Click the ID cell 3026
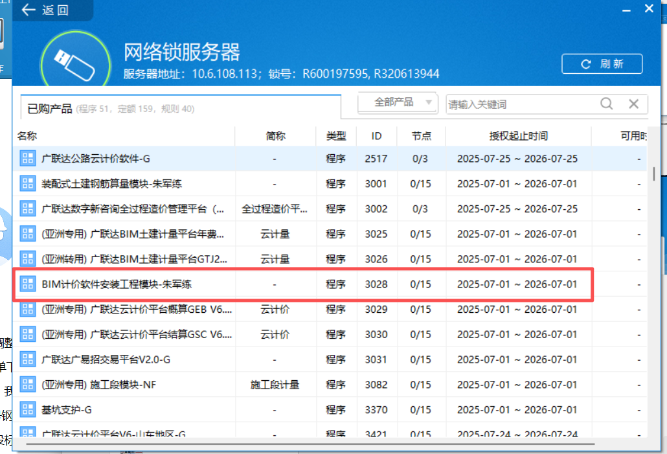Screen dimensions: 667x454 click(376, 259)
